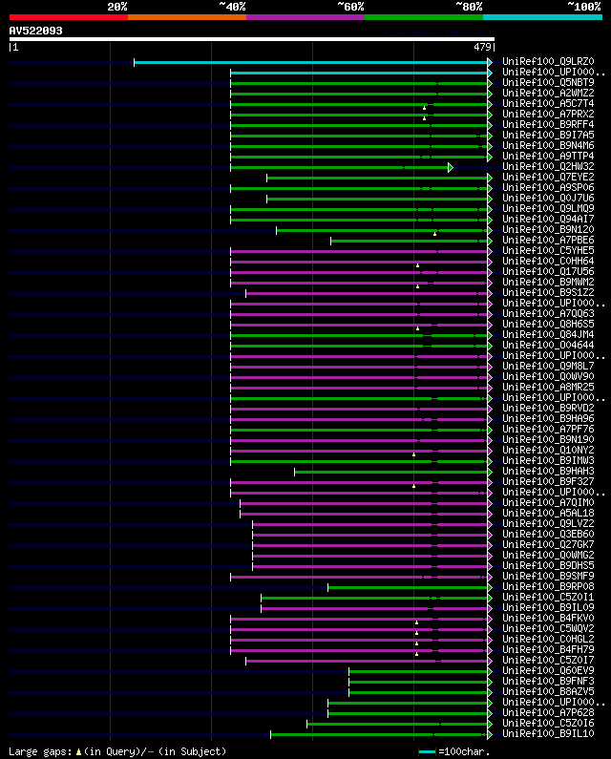Click the yellow gap marker under the B9MWM2 bar

pyautogui.click(x=417, y=286)
